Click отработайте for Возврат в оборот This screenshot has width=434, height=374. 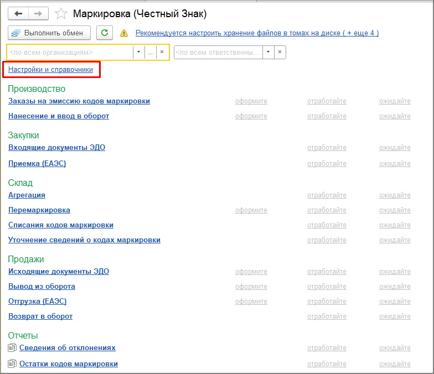coord(327,316)
